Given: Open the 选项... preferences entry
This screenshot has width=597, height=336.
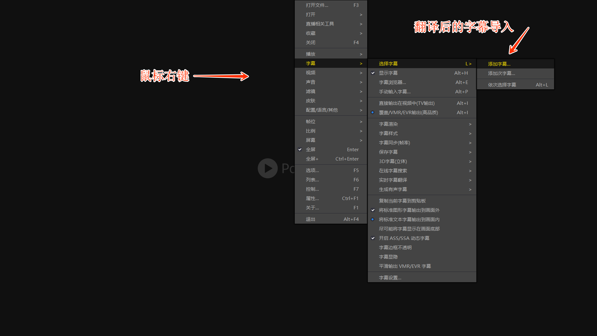Looking at the screenshot, I should (x=312, y=170).
